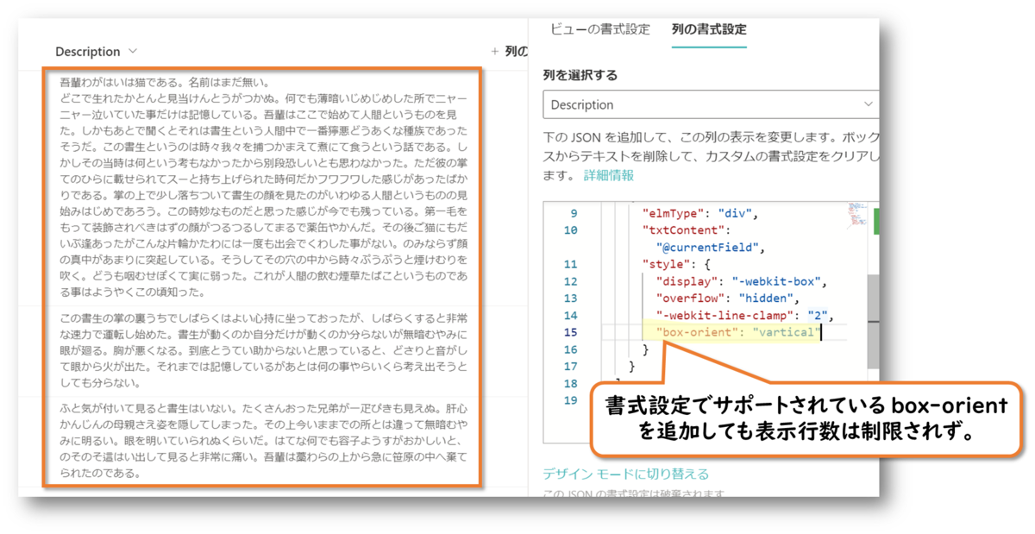Click line number 15 in the editor gutter
Screen dimensions: 1035x534
(x=570, y=333)
